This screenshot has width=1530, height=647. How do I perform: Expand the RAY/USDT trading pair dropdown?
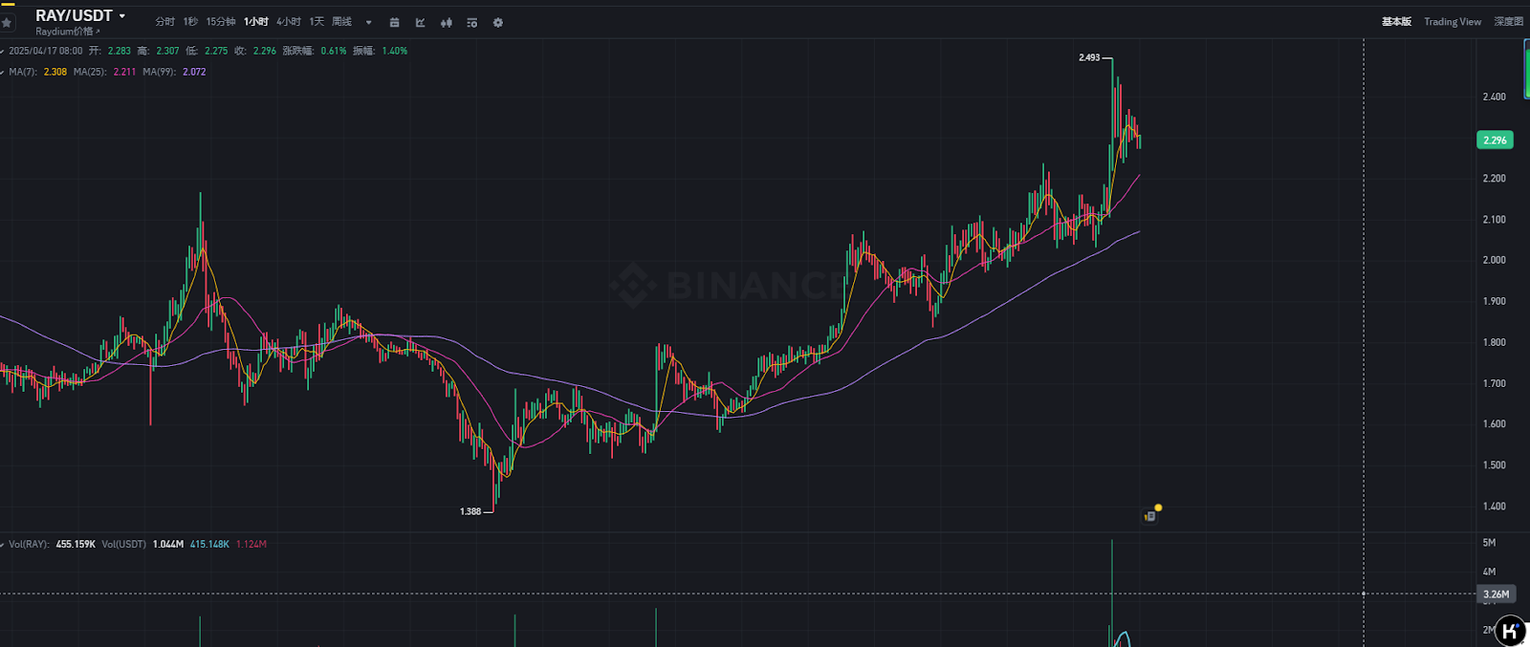pos(122,16)
